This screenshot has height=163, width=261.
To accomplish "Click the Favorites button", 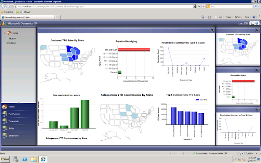I will pyautogui.click(x=7, y=12).
